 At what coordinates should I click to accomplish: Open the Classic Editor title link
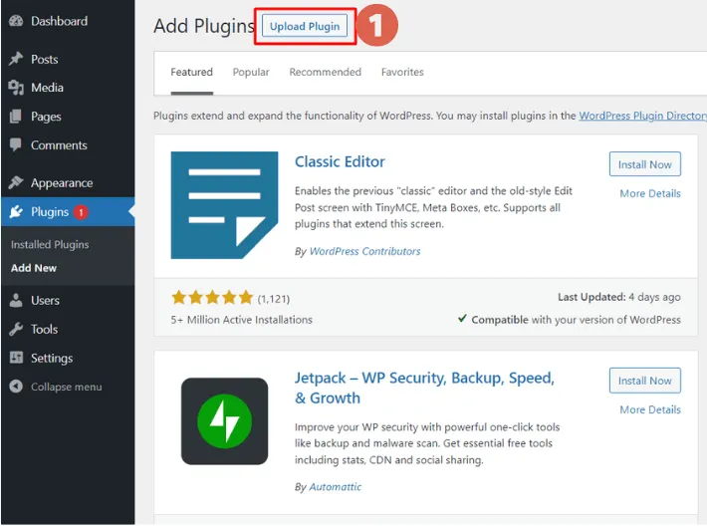(340, 161)
